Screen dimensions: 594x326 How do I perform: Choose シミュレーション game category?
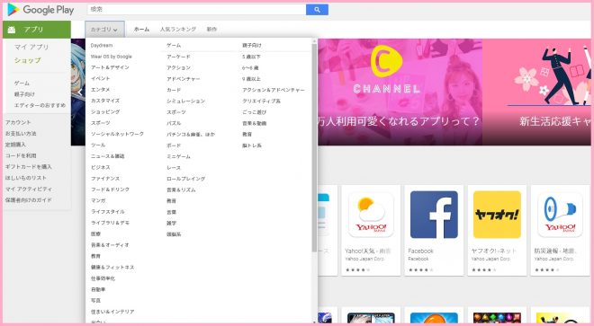point(185,101)
